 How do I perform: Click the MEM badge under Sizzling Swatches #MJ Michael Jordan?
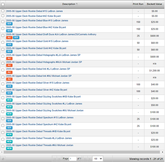click(9, 114)
